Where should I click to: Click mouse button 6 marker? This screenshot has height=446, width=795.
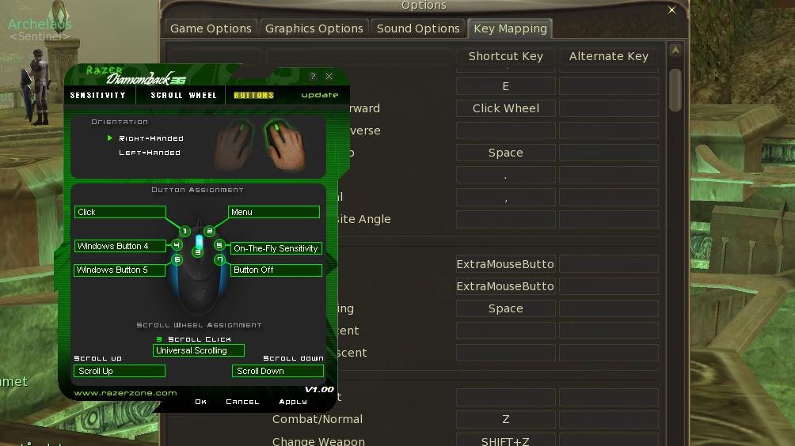[177, 259]
